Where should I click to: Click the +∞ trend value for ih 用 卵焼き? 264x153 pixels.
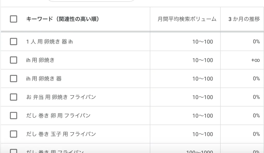click(255, 60)
